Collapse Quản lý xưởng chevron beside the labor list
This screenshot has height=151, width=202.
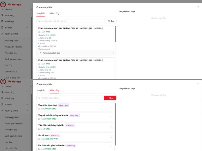pos(27,111)
